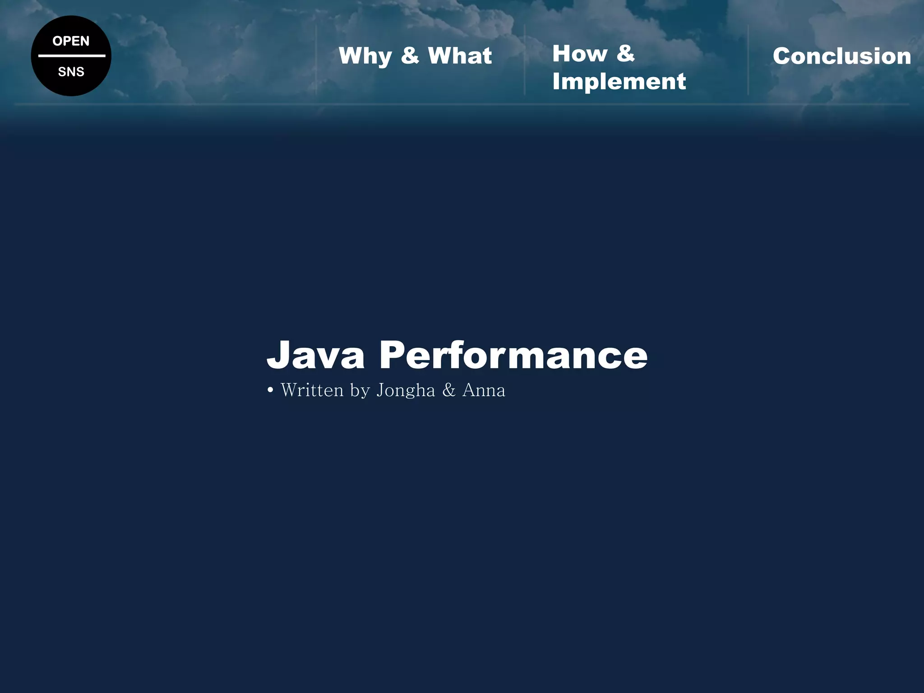
Task: Jump to the Conclusion section
Action: [x=841, y=56]
